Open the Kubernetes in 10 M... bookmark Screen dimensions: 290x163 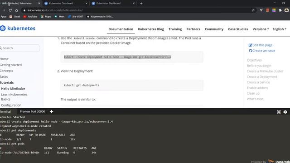100,17
